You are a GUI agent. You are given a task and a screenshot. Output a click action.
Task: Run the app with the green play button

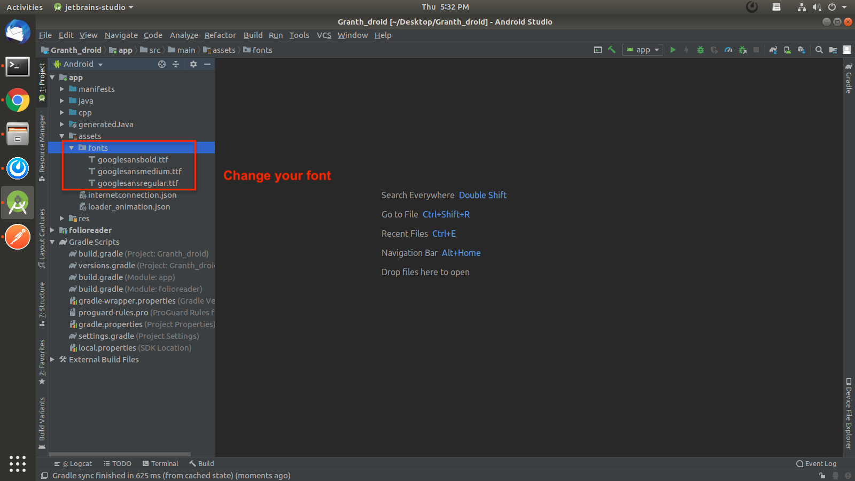[673, 50]
